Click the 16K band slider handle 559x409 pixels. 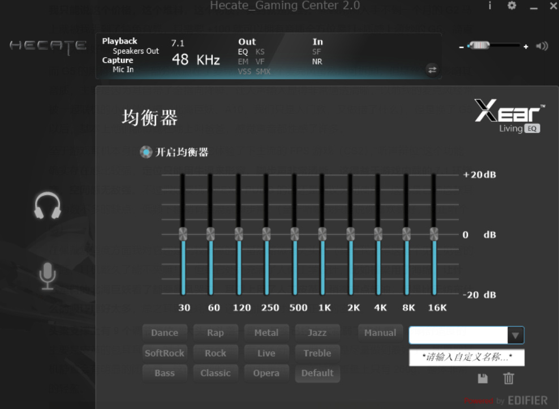pos(434,234)
